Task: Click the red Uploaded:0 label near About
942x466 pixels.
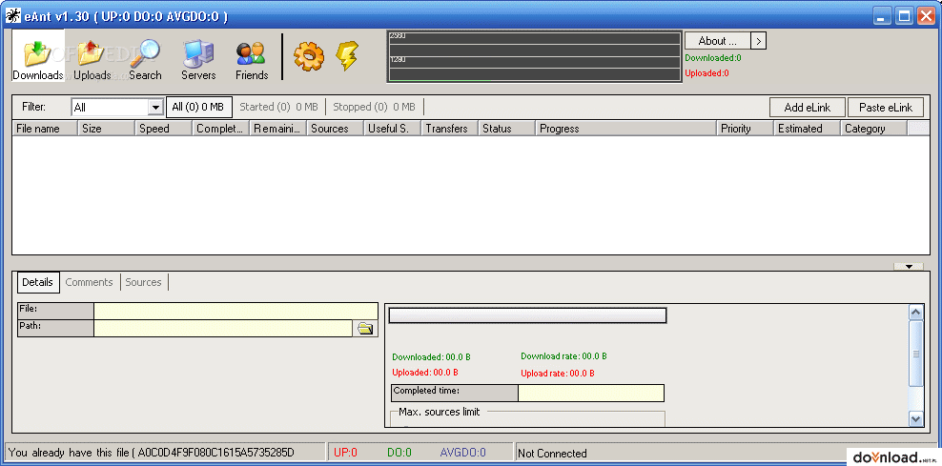Action: [x=707, y=73]
